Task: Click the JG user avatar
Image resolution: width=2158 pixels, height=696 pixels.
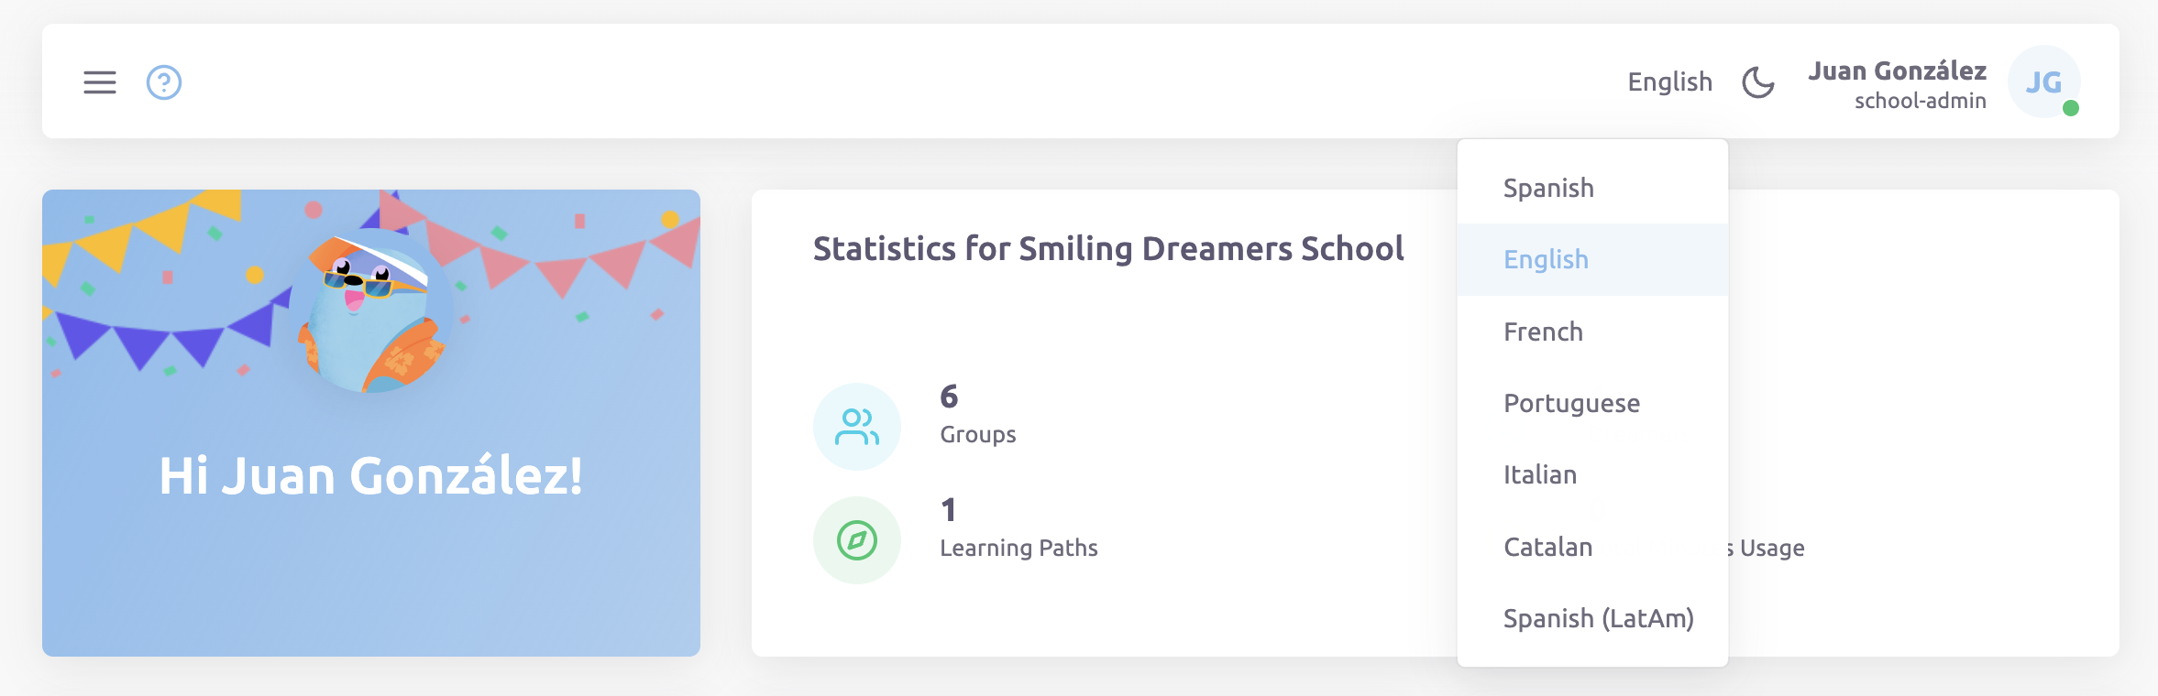Action: point(2043,82)
